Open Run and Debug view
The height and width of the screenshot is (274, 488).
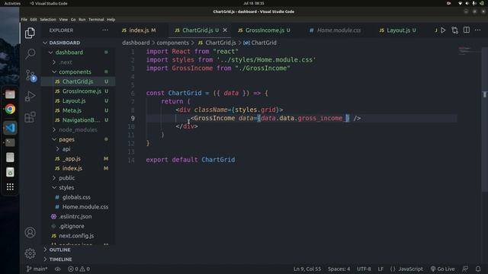point(30,97)
